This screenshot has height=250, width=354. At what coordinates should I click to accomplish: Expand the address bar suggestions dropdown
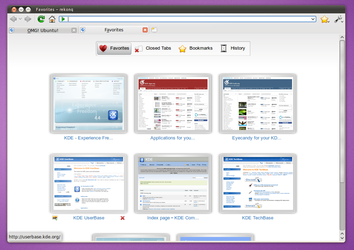pos(313,19)
